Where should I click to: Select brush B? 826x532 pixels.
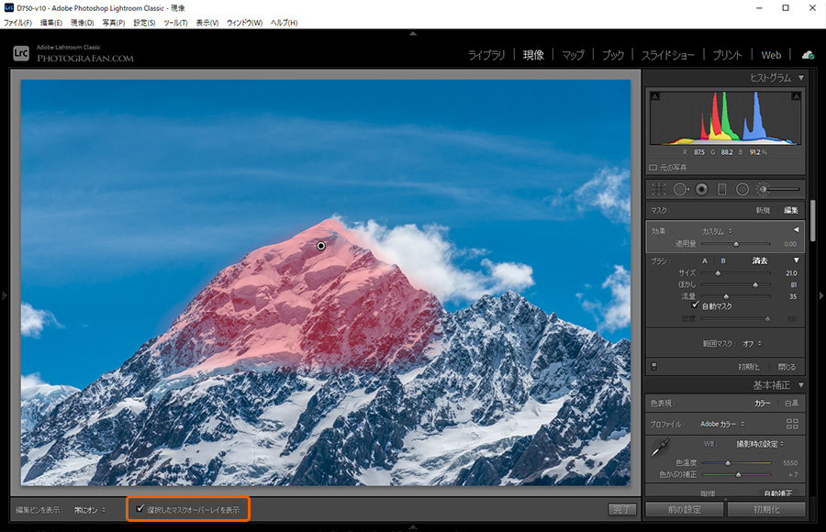pos(723,260)
